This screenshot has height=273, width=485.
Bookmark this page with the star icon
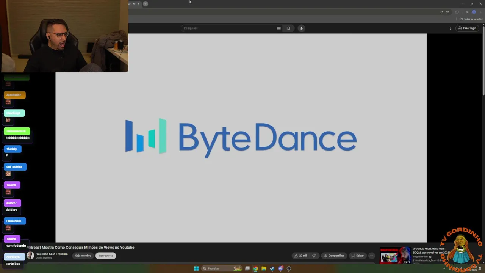point(447,12)
